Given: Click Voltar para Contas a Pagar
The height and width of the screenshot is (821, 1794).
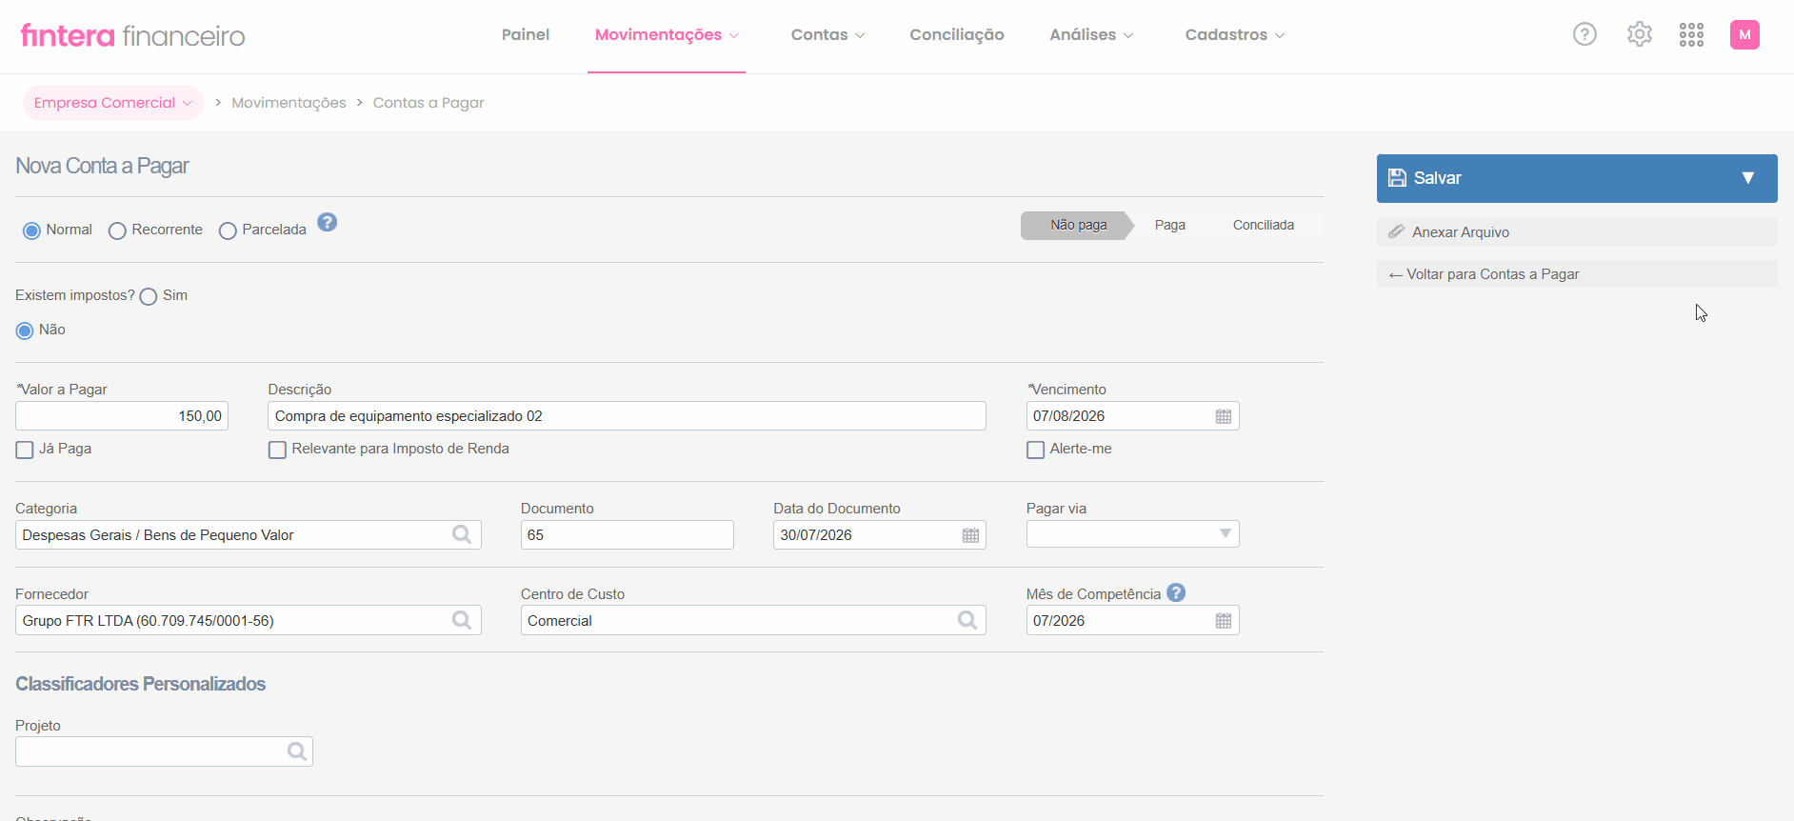Looking at the screenshot, I should [1577, 274].
